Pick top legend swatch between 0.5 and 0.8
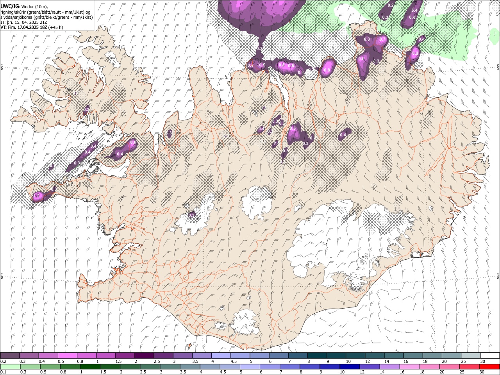The height and width of the screenshot is (375, 500). 68,355
